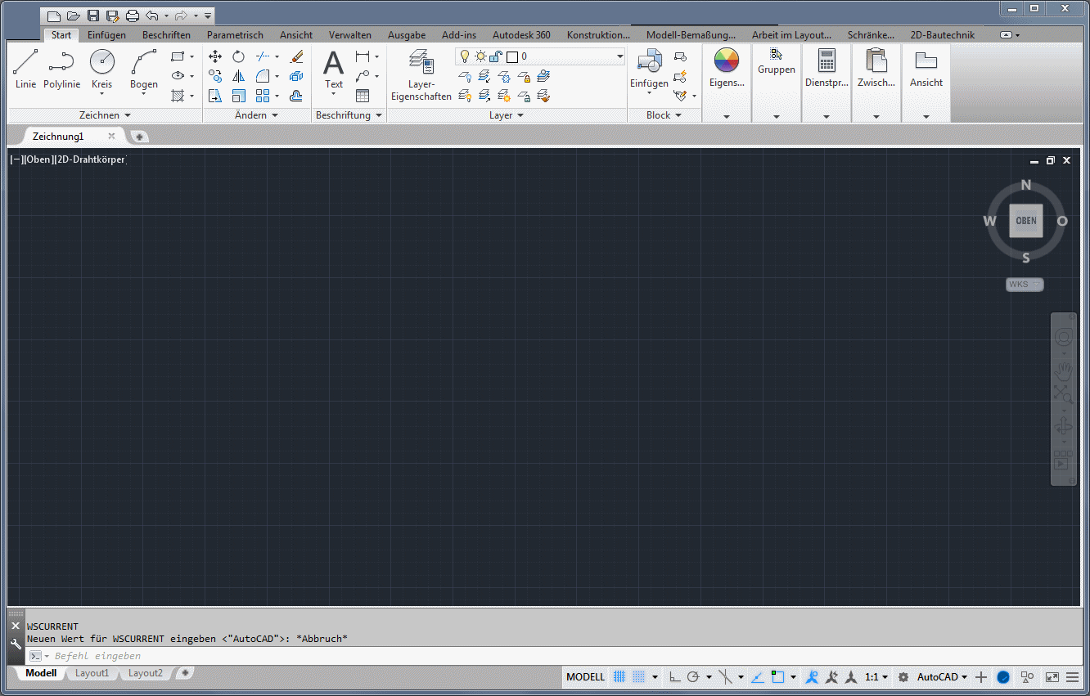Click the Offset (Versetzen) tool icon
Screen dimensions: 1090x696
(x=296, y=96)
